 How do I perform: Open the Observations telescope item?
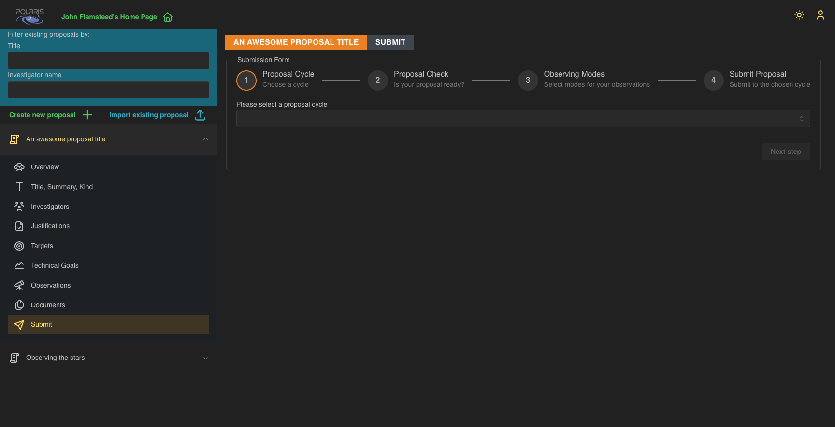(x=50, y=285)
